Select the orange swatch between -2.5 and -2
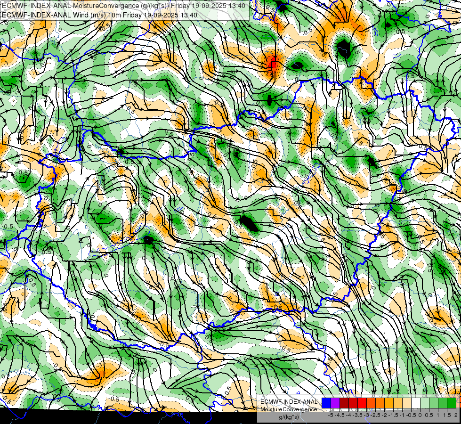The width and height of the screenshot is (461, 424). click(380, 403)
